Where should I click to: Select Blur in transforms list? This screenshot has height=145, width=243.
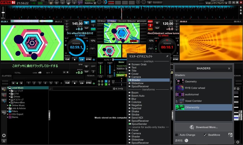(134, 99)
